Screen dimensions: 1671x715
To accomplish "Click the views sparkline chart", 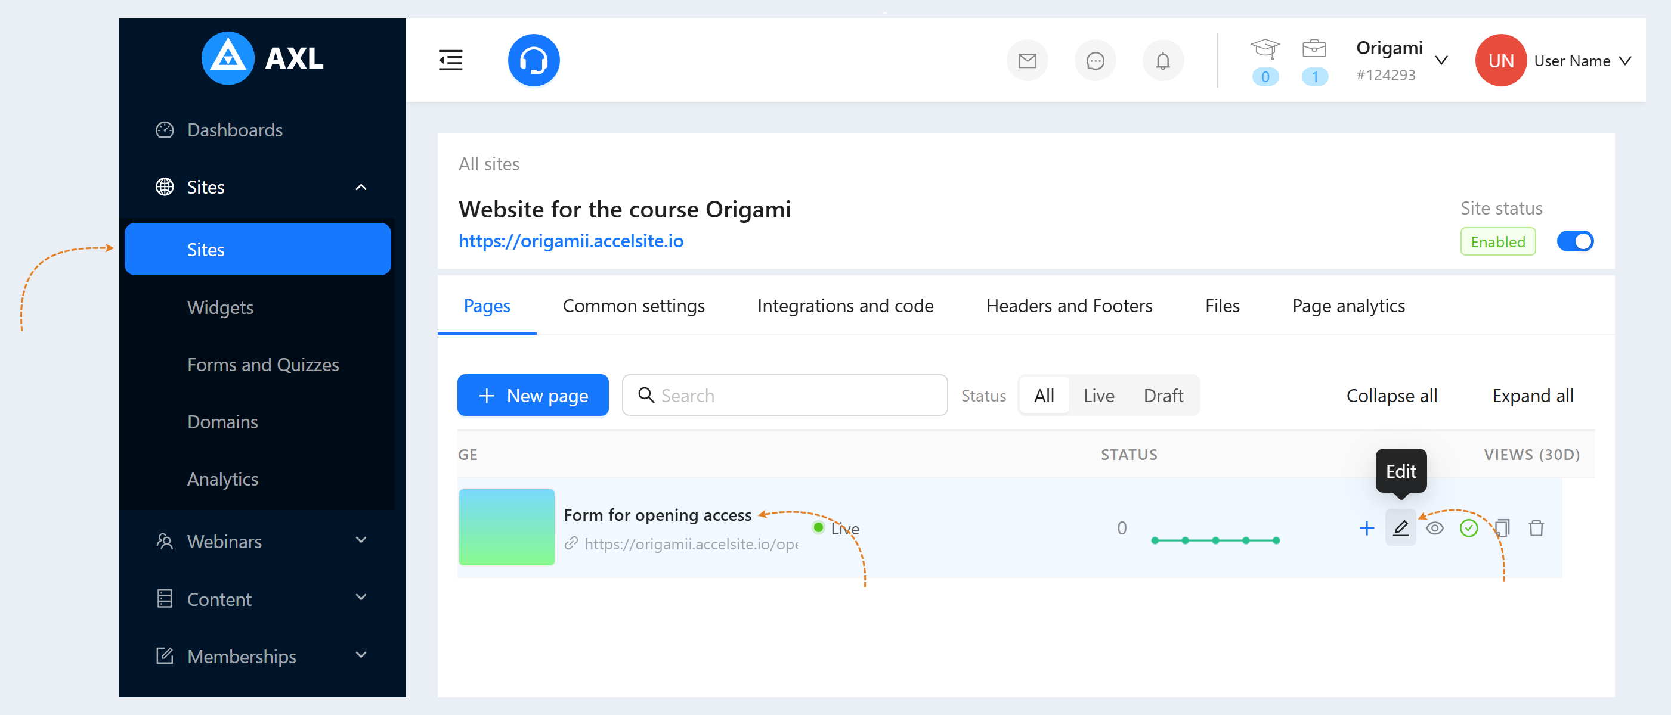I will coord(1214,539).
